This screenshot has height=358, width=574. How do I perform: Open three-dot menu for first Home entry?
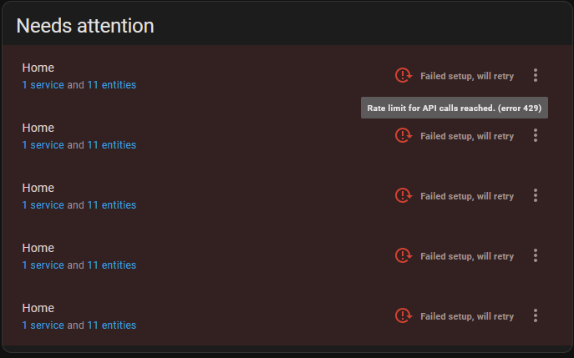pyautogui.click(x=536, y=75)
